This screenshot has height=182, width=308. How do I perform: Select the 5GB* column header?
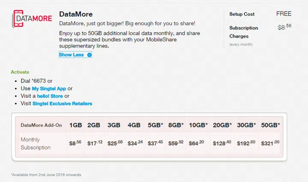click(x=157, y=125)
